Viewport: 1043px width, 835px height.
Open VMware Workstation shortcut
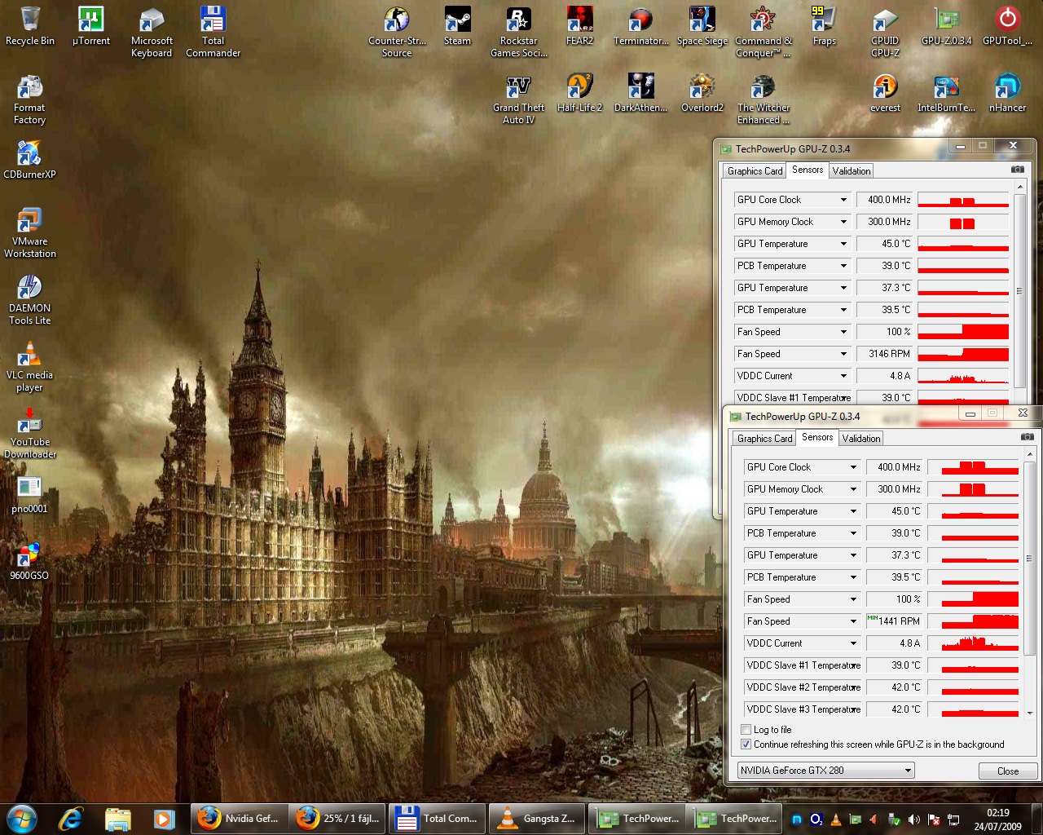coord(29,233)
